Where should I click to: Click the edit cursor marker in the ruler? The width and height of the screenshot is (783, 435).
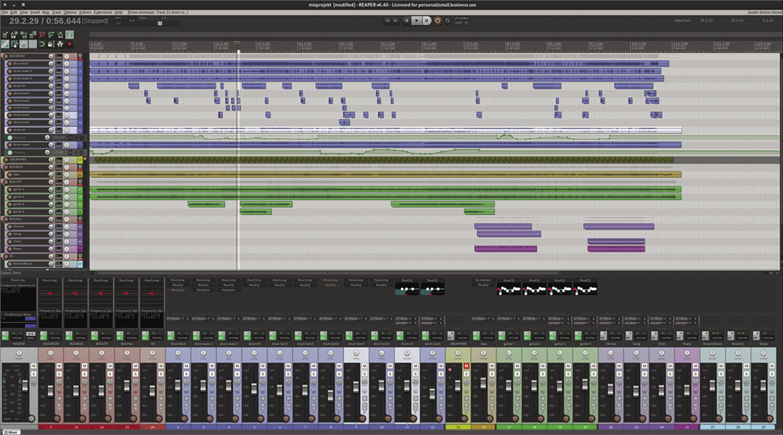tap(236, 43)
